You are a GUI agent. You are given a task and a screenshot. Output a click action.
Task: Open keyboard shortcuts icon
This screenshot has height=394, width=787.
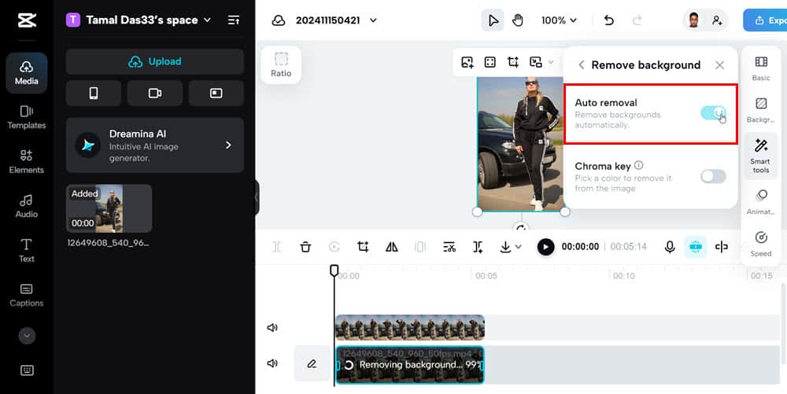(27, 370)
